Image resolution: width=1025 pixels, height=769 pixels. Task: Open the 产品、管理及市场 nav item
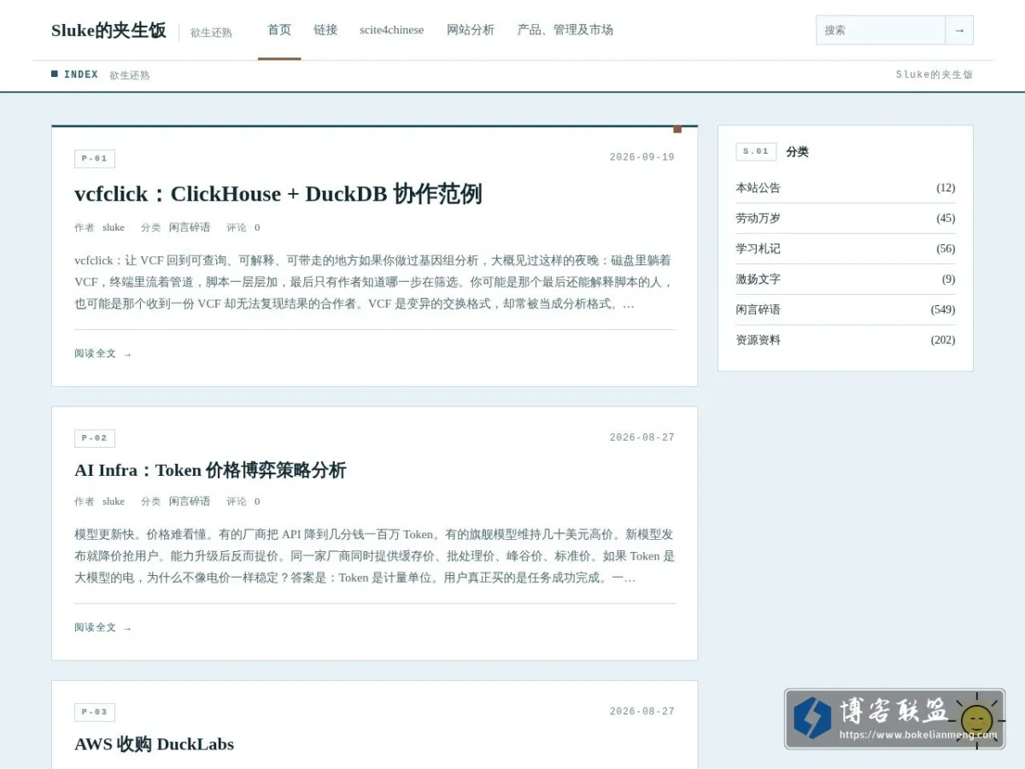[x=565, y=30]
